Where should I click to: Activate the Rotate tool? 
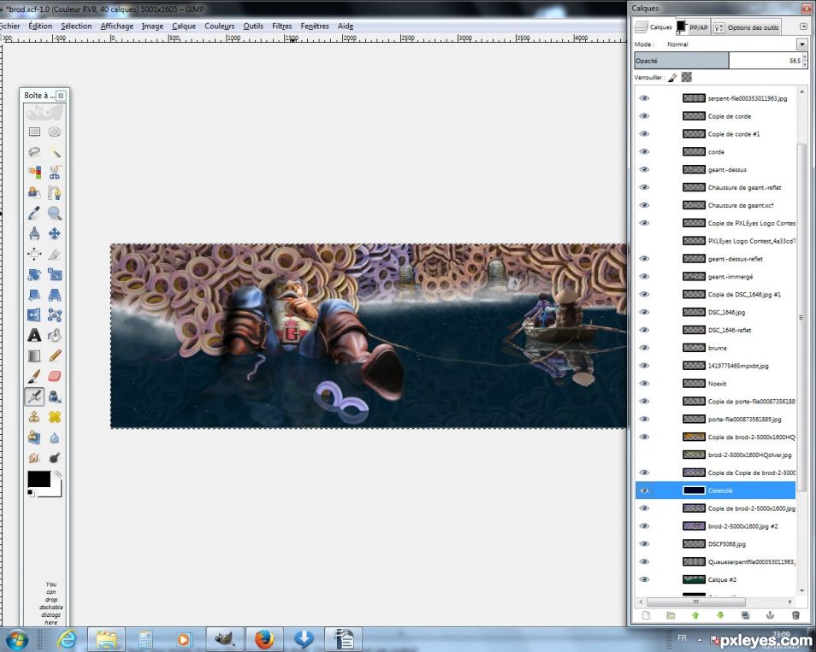[x=34, y=274]
